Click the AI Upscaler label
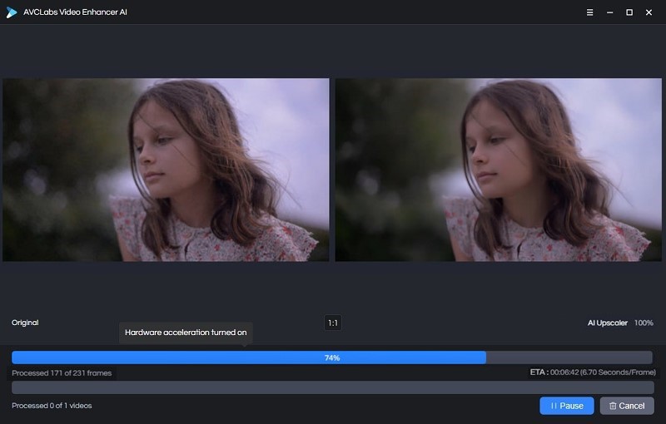666x424 pixels. click(x=608, y=323)
